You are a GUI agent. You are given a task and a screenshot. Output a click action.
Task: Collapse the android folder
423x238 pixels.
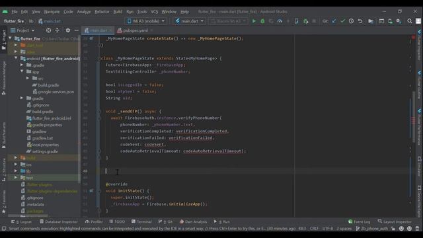16,58
